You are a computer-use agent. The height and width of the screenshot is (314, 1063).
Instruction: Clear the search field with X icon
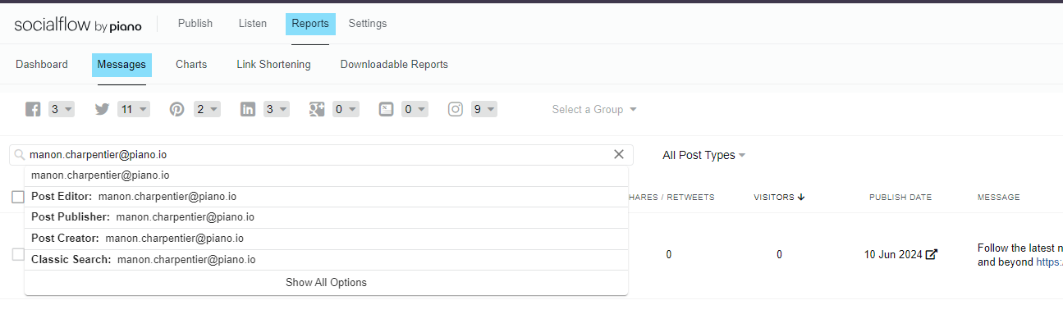click(x=619, y=154)
